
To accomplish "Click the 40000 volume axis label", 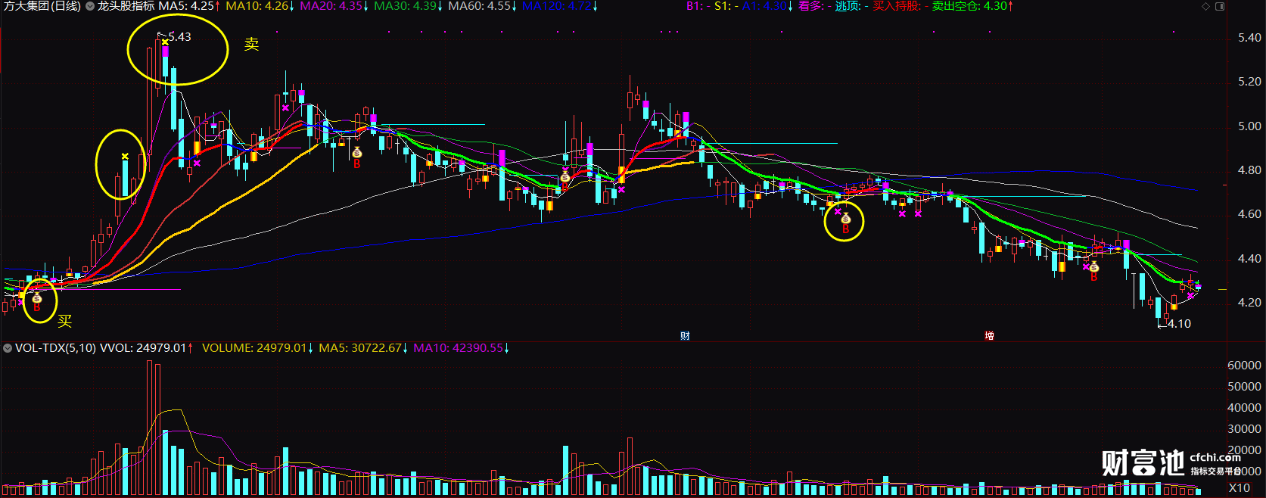I will tap(1244, 408).
